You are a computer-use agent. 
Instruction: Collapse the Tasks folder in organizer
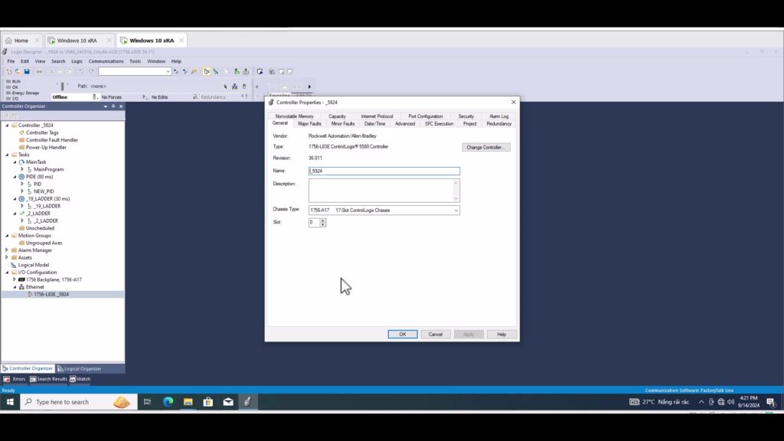click(x=7, y=155)
